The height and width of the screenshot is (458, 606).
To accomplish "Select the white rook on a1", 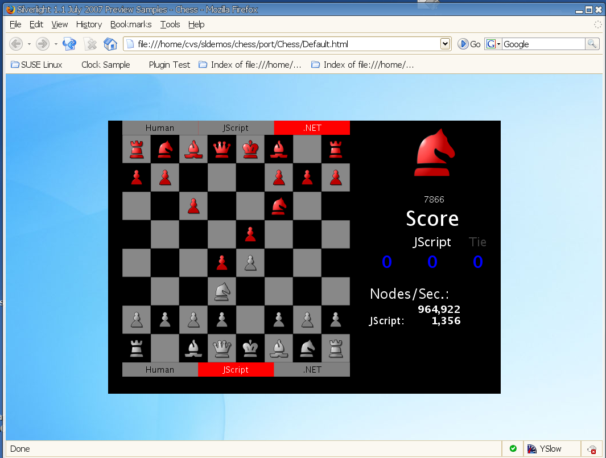I will (x=137, y=348).
